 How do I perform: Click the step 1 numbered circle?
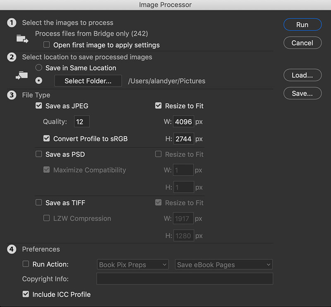pyautogui.click(x=11, y=22)
